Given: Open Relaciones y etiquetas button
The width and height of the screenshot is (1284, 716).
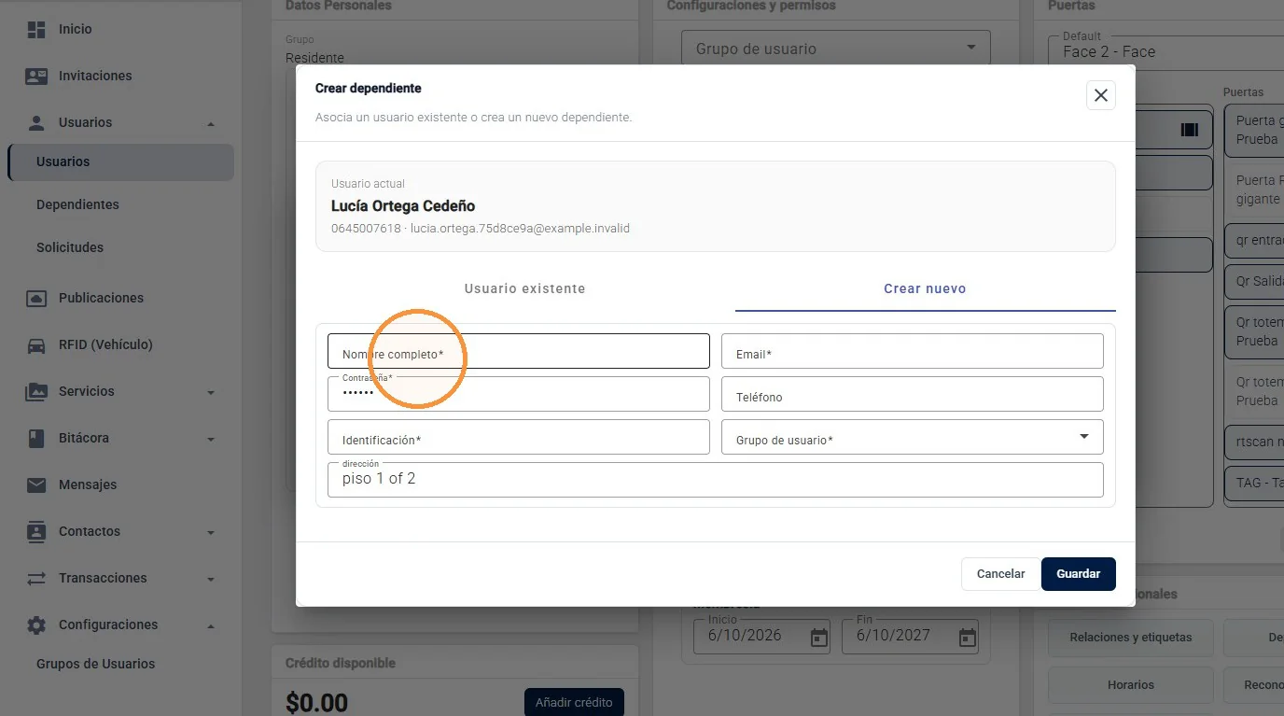Looking at the screenshot, I should click(1130, 638).
